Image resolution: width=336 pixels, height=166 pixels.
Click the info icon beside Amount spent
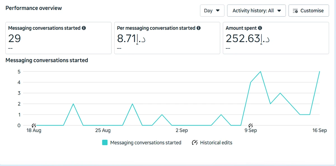pyautogui.click(x=260, y=28)
